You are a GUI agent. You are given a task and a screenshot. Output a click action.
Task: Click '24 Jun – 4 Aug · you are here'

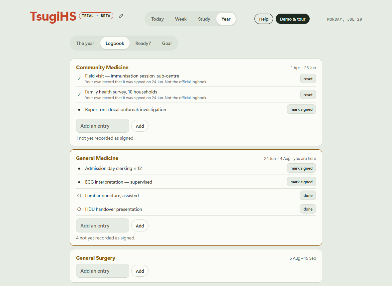[290, 159]
